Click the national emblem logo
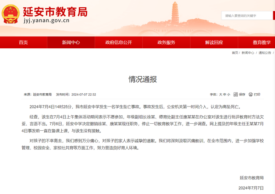 (x=11, y=14)
